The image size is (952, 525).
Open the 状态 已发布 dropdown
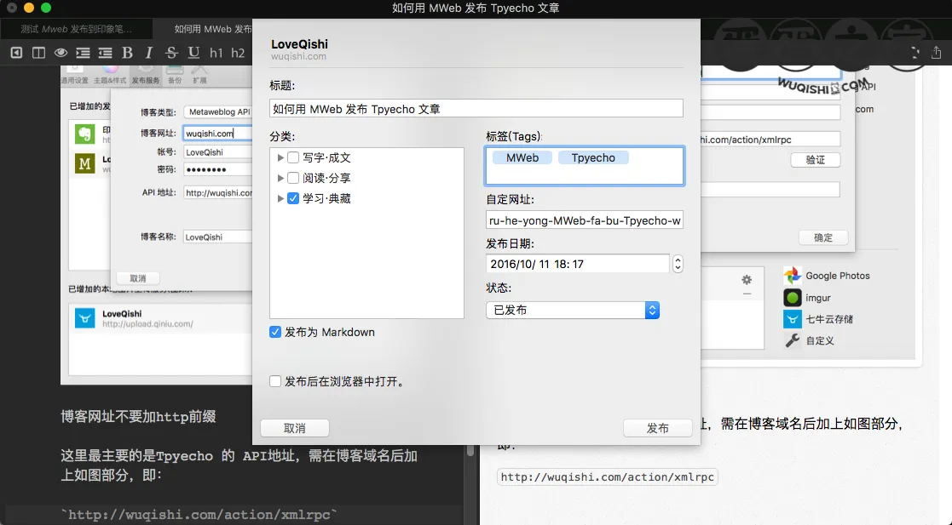pos(573,310)
